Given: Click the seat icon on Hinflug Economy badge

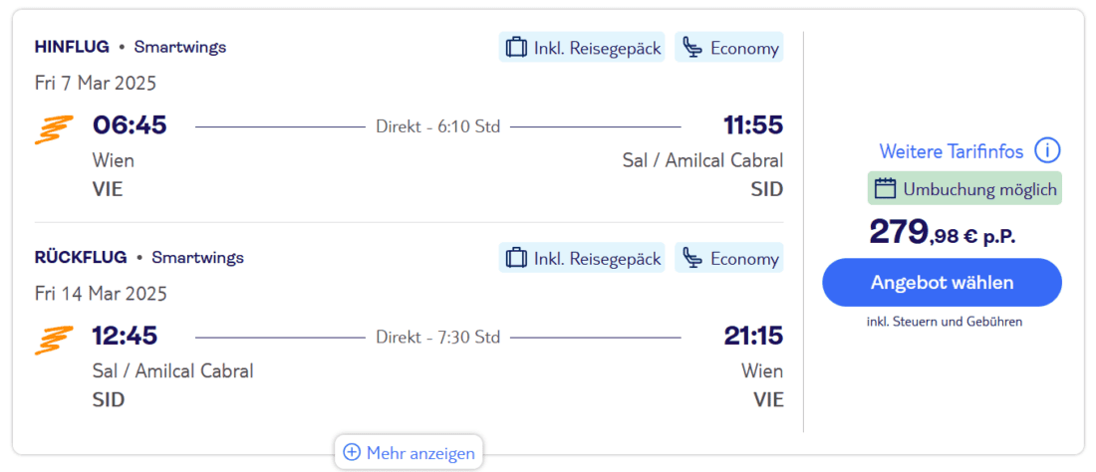Looking at the screenshot, I should (x=692, y=48).
